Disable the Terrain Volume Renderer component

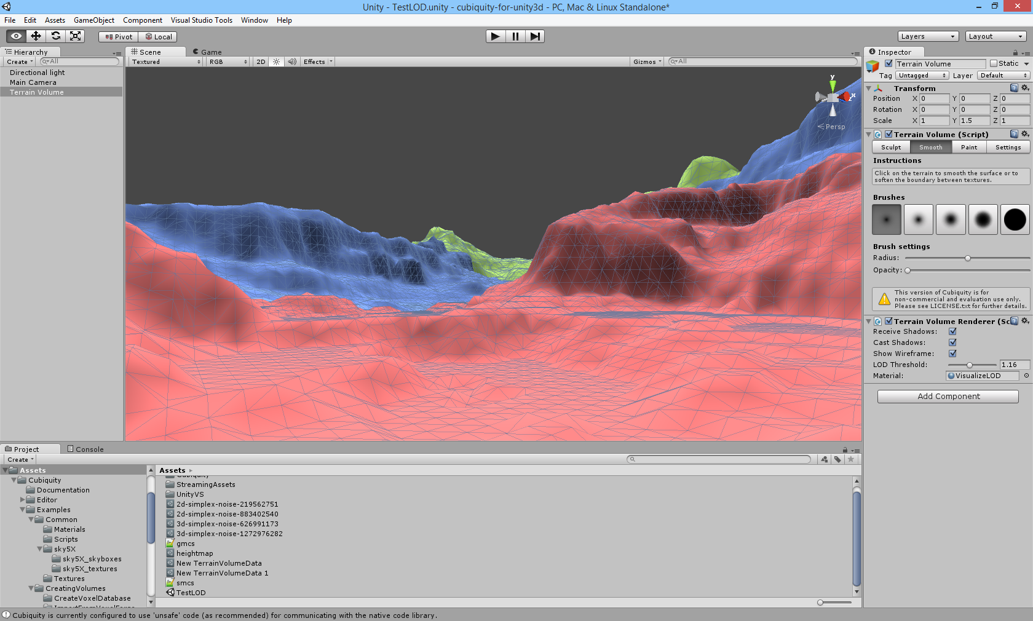pos(889,321)
